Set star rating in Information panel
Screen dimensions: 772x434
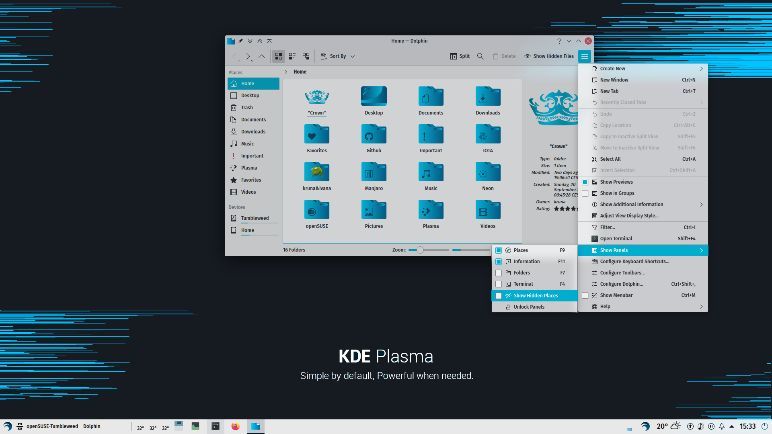[565, 209]
